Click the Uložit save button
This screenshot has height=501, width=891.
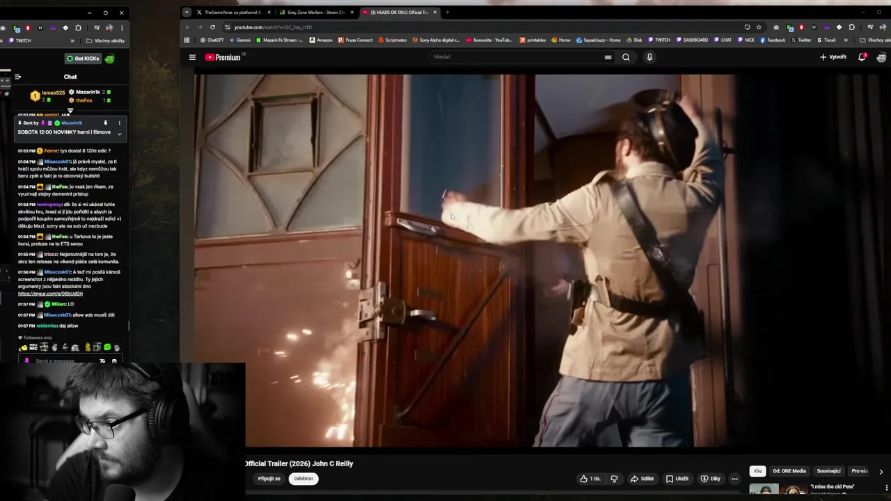pos(677,479)
